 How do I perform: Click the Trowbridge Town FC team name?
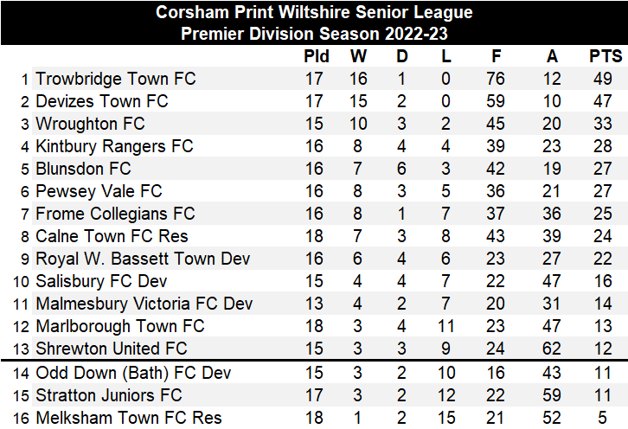click(x=115, y=79)
